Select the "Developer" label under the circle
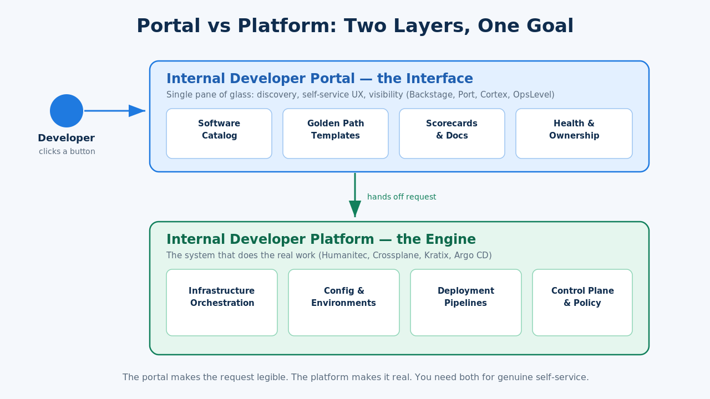Image resolution: width=710 pixels, height=399 pixels. tap(66, 138)
